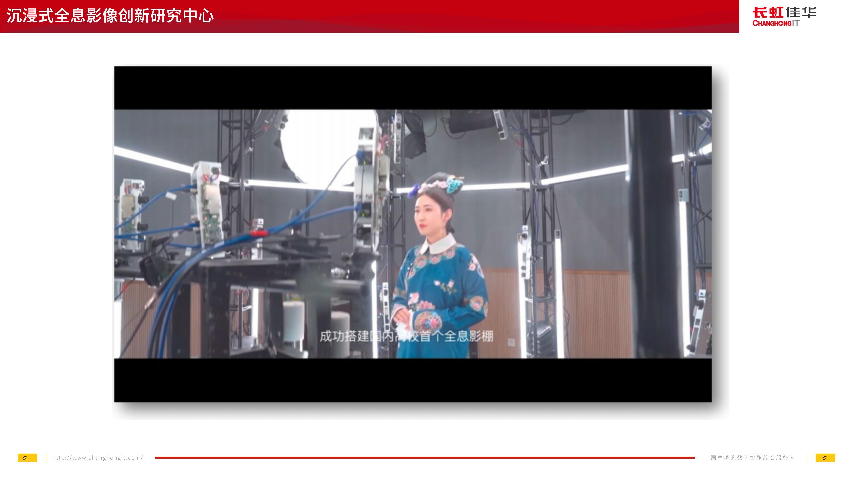Image resolution: width=854 pixels, height=480 pixels.
Task: Click the bottom black letterbox bar
Action: 413,380
